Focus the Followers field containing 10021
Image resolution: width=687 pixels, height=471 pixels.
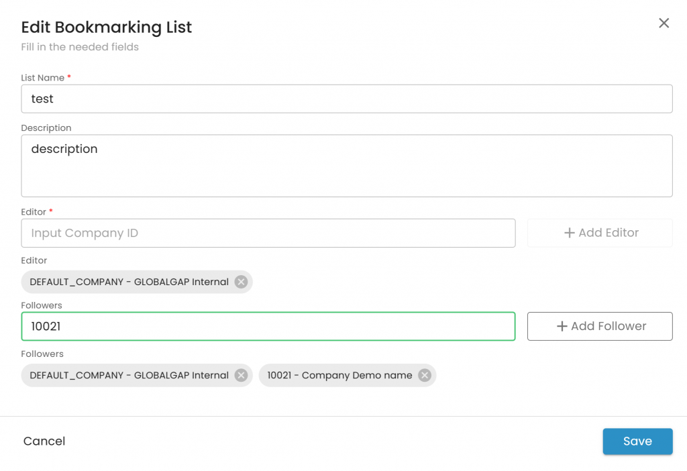pyautogui.click(x=268, y=326)
